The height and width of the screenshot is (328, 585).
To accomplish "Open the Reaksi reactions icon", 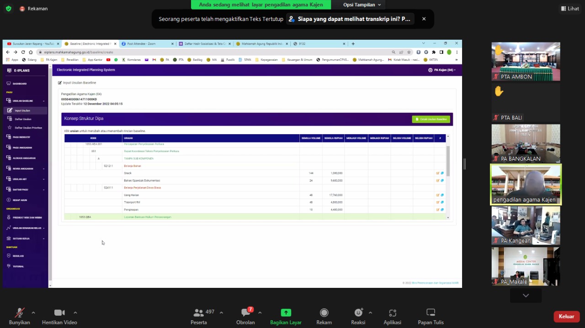I will (358, 312).
